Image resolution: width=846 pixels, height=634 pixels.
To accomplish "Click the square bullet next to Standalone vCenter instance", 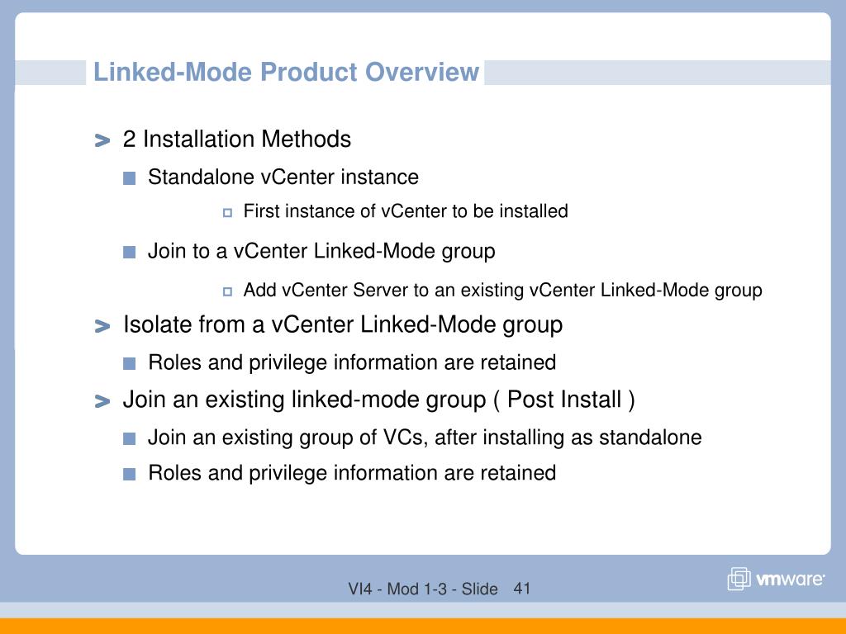I will coord(129,178).
